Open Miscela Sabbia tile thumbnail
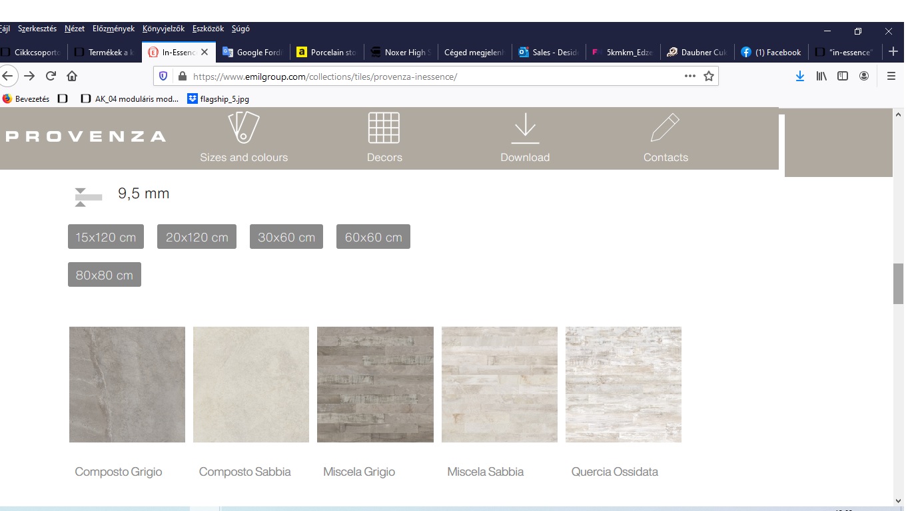 (500, 385)
